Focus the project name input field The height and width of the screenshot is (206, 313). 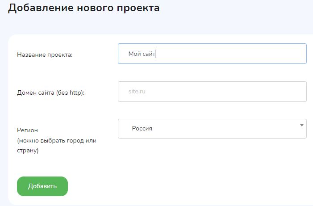[212, 54]
